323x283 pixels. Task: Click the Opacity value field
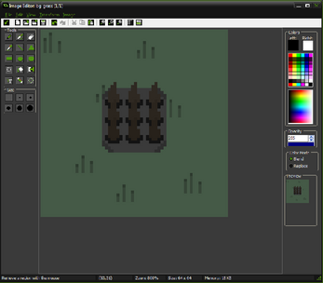point(298,138)
